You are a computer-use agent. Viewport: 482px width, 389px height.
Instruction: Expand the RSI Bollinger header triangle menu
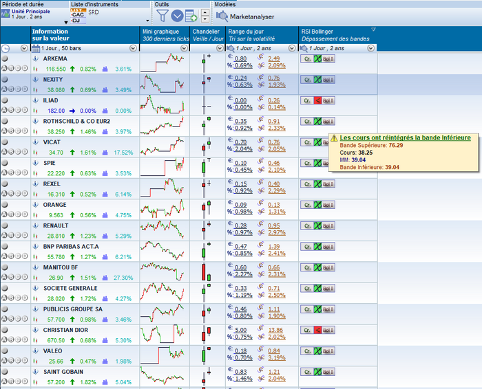[x=373, y=30]
